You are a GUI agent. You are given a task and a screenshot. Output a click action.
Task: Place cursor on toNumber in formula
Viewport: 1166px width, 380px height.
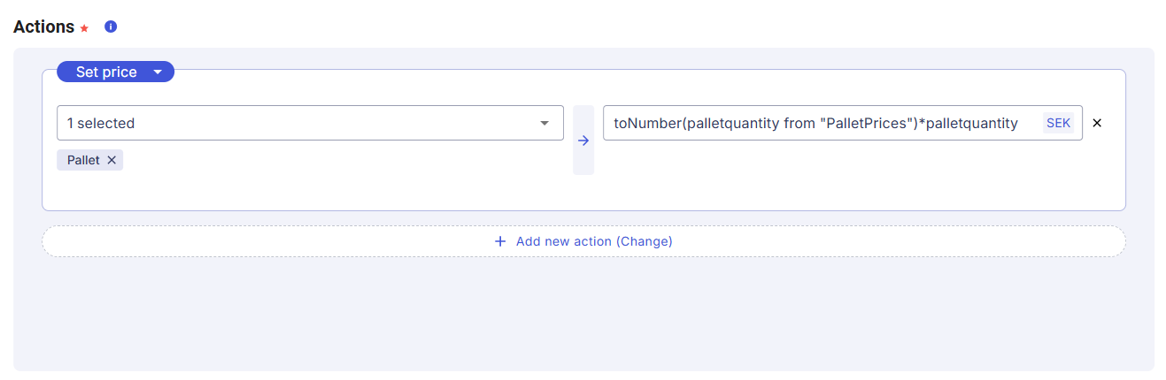(x=646, y=123)
